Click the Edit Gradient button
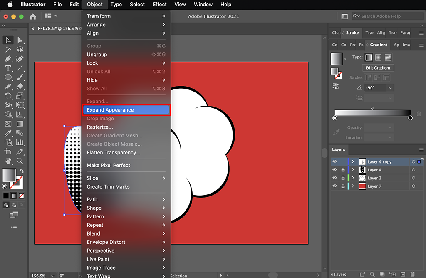426x278 pixels. [x=378, y=68]
